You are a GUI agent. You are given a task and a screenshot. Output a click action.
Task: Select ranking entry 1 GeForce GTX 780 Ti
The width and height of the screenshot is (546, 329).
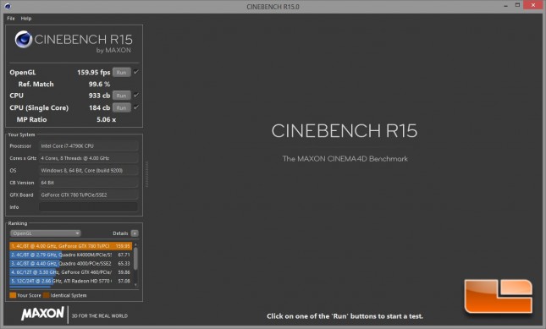[71, 246]
